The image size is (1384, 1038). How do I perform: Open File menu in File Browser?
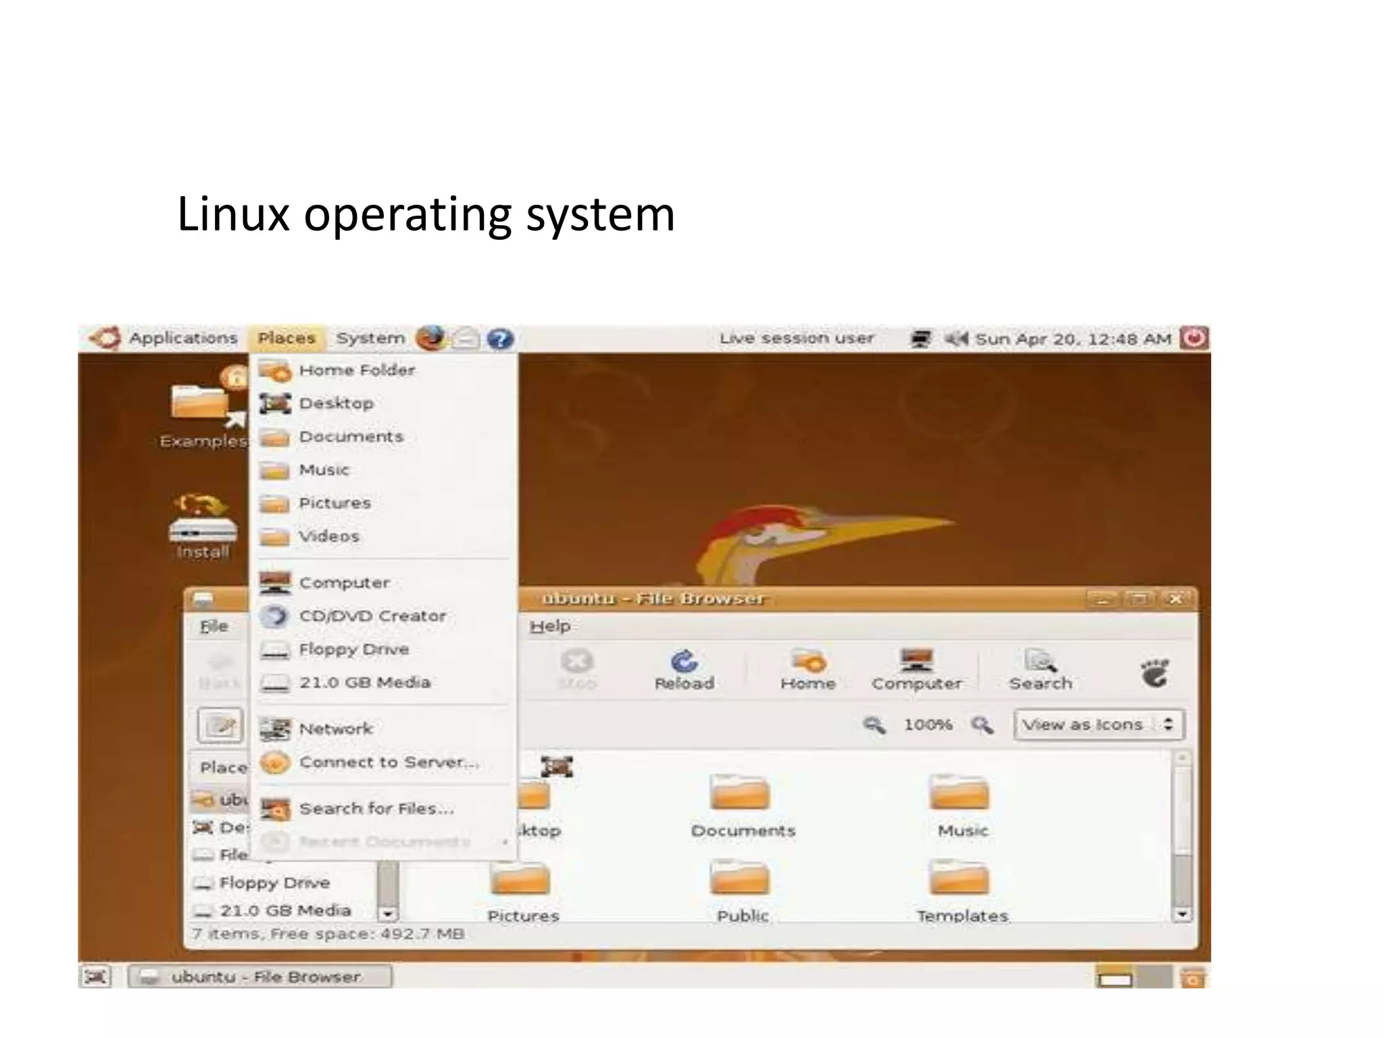click(214, 626)
